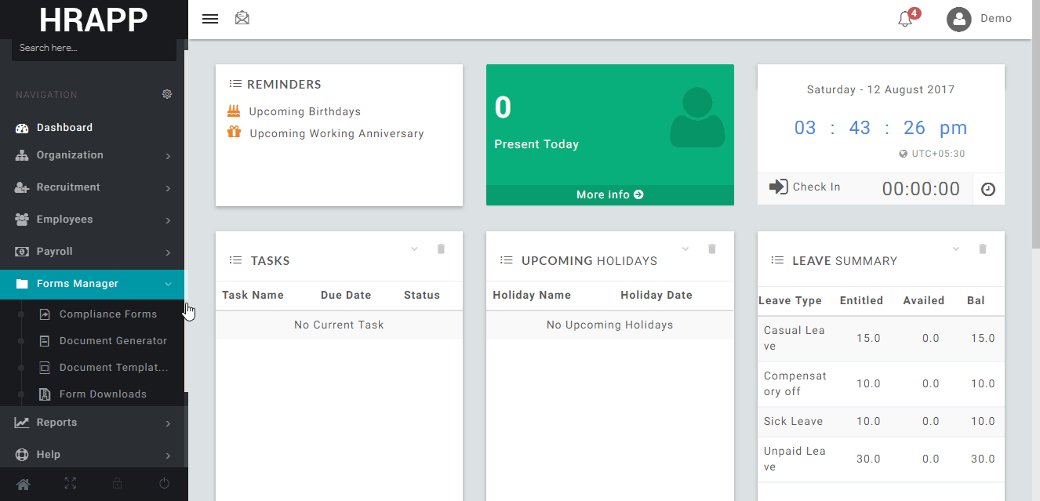Image resolution: width=1040 pixels, height=501 pixels.
Task: Click the power logout icon
Action: (164, 484)
